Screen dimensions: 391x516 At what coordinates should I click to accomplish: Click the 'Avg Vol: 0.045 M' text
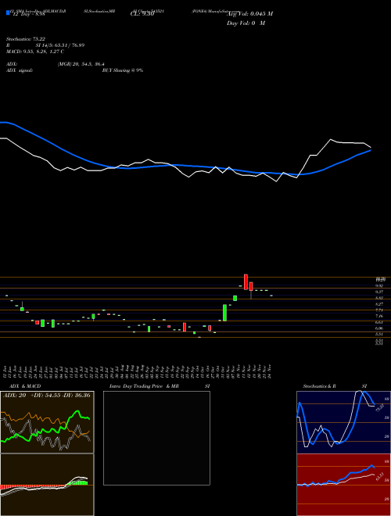249,14
